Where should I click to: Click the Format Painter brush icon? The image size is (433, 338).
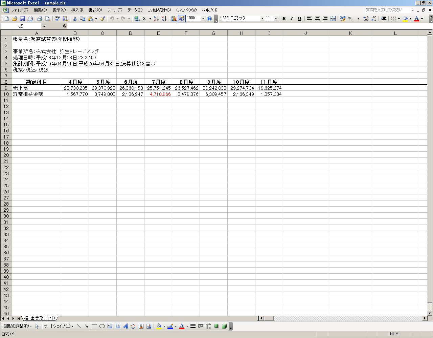click(x=102, y=19)
